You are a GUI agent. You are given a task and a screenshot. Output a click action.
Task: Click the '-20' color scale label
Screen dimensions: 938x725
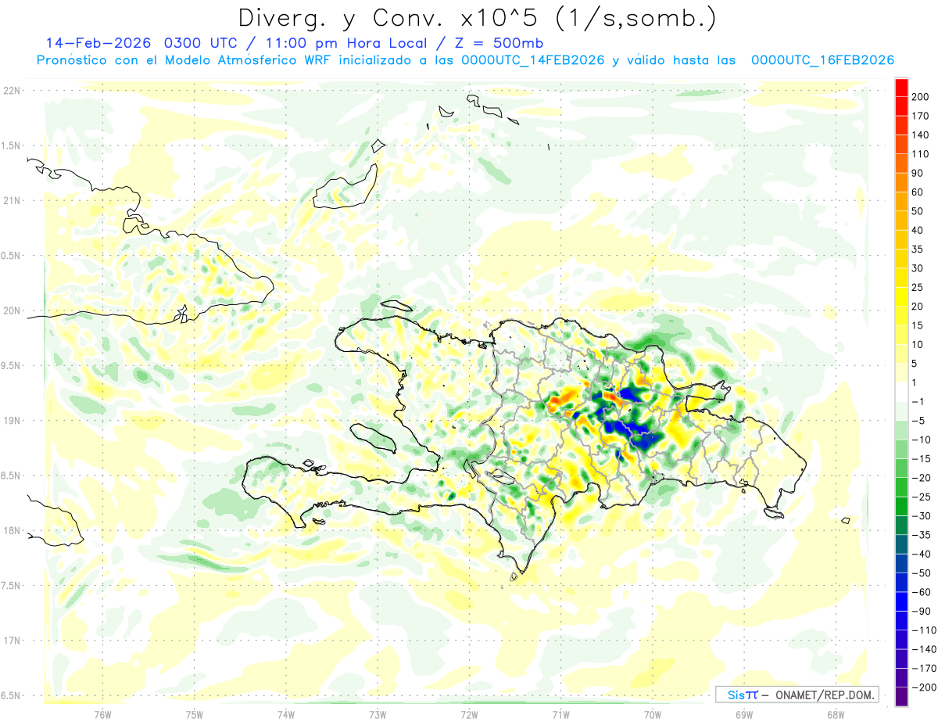[x=921, y=478]
